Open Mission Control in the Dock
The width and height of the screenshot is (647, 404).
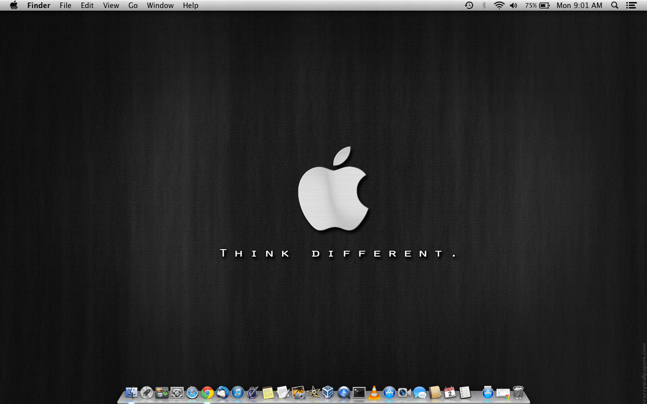(162, 392)
